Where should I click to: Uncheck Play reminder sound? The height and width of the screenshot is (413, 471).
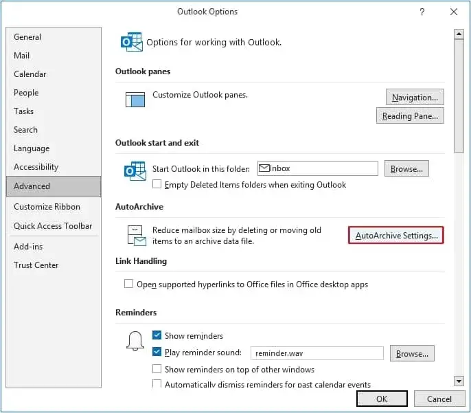(x=157, y=351)
